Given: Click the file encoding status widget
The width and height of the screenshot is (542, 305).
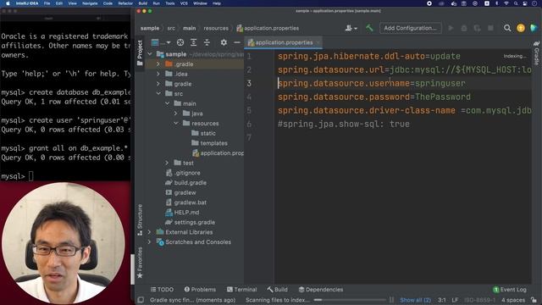Looking at the screenshot, I should pyautogui.click(x=479, y=300).
